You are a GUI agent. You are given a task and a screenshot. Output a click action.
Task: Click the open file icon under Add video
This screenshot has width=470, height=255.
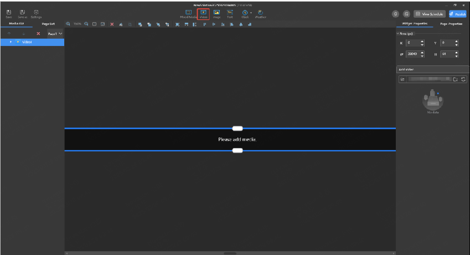click(402, 79)
